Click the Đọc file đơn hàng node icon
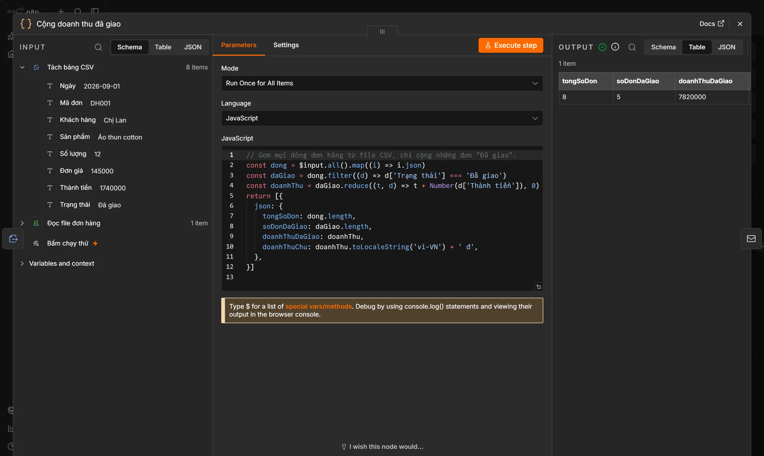The image size is (764, 456). pyautogui.click(x=36, y=223)
